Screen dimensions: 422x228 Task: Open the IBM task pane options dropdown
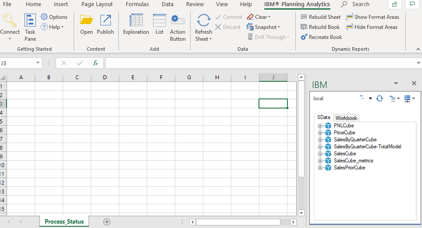(x=396, y=83)
